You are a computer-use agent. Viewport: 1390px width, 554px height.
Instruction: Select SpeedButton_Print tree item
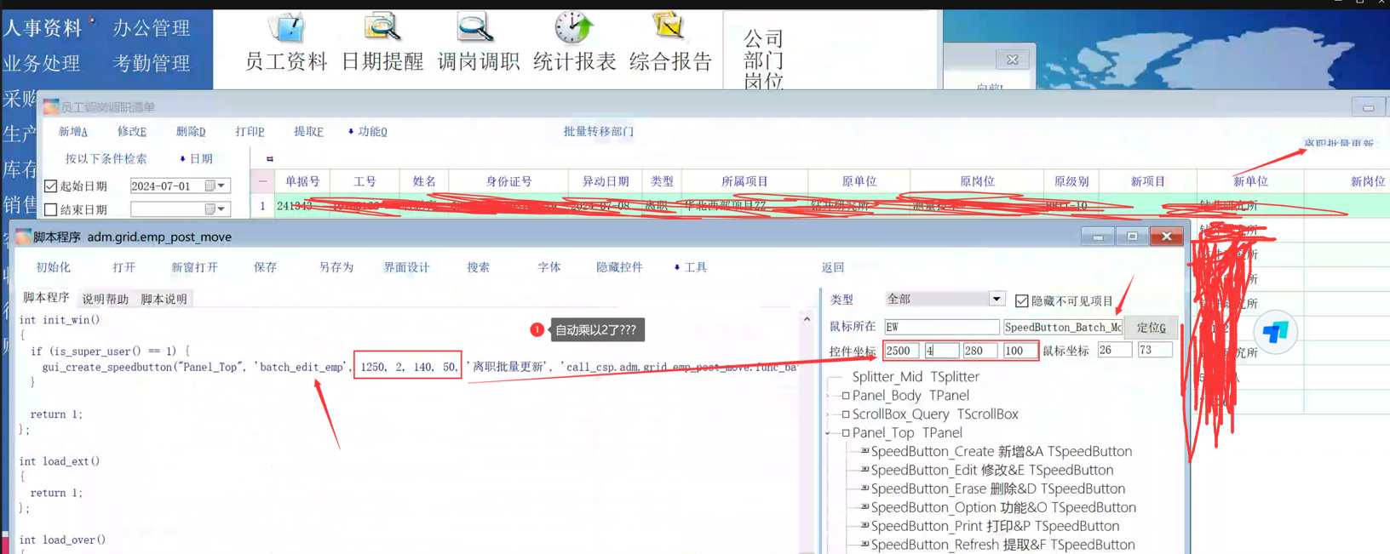click(995, 526)
